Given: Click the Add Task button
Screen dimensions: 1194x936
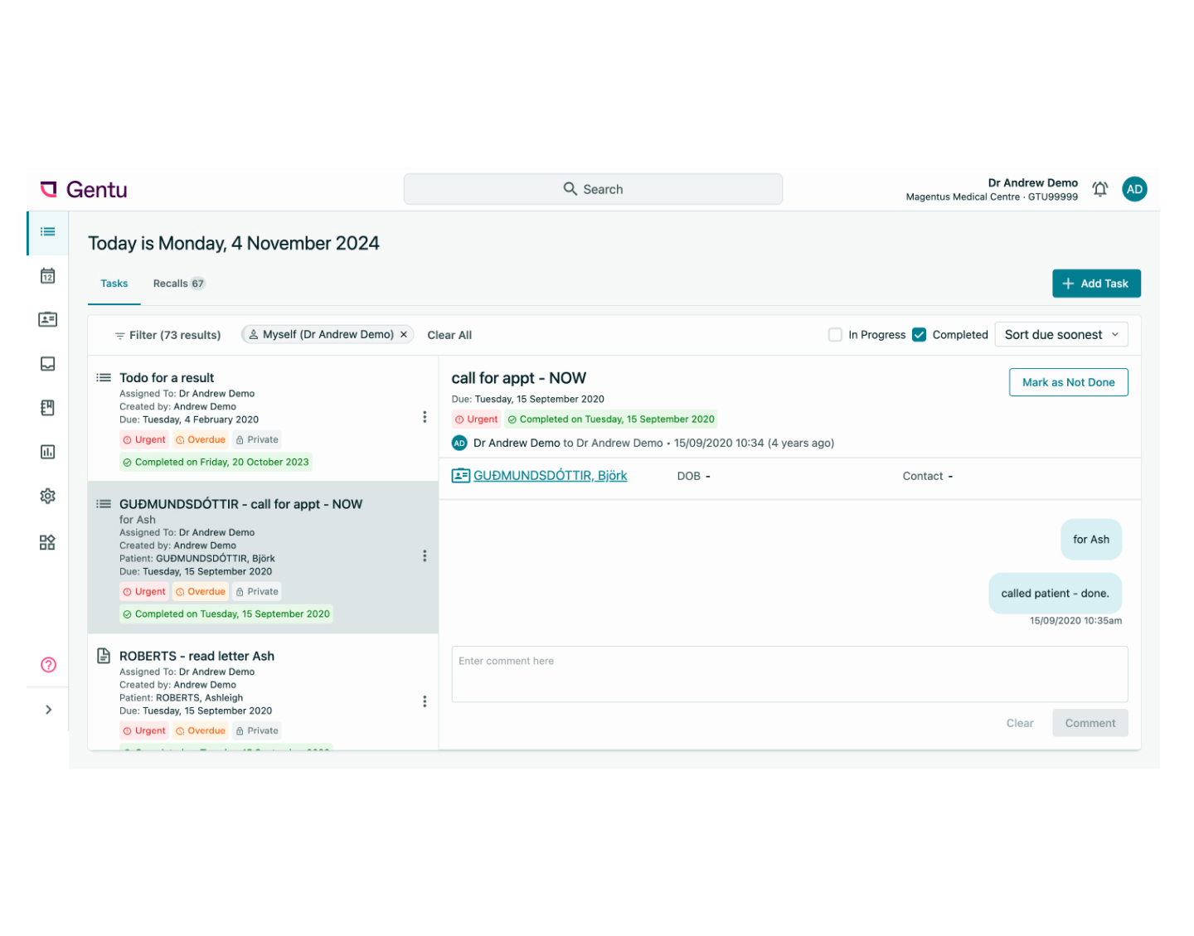Looking at the screenshot, I should point(1095,284).
